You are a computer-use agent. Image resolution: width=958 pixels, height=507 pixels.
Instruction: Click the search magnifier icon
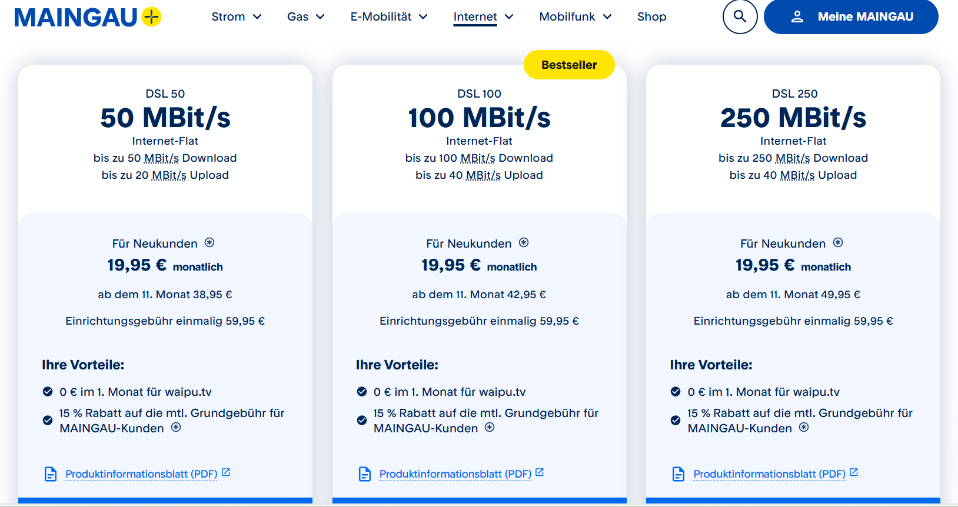[740, 17]
